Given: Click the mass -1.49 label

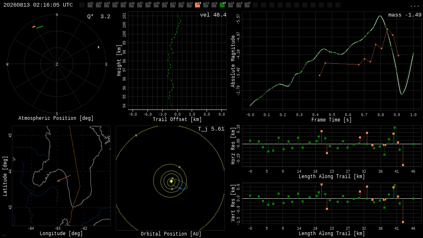Looking at the screenshot, I should (x=404, y=15).
